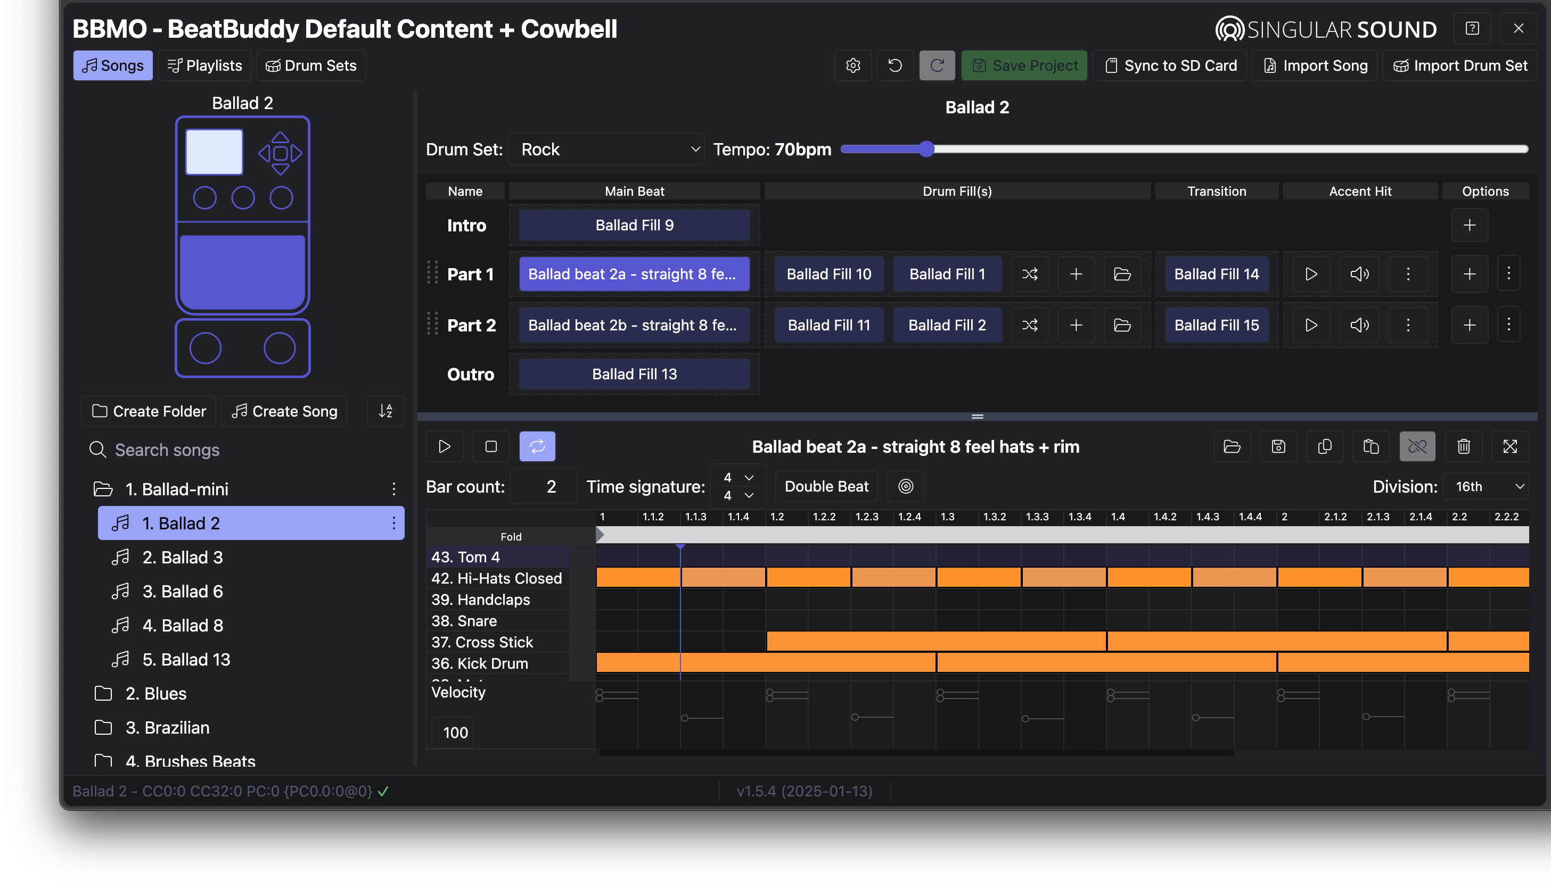
Task: Toggle the Fold option above instrument list
Action: point(511,537)
